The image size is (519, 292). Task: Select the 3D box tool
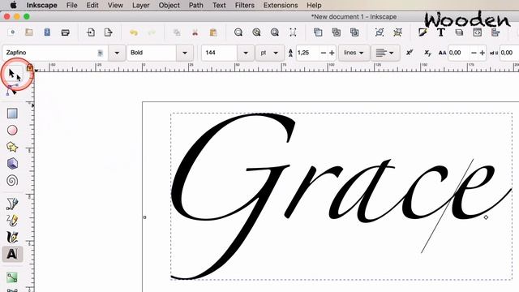point(12,164)
